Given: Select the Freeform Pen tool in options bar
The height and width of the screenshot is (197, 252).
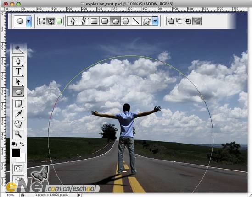Looking at the screenshot, I should click(84, 21).
